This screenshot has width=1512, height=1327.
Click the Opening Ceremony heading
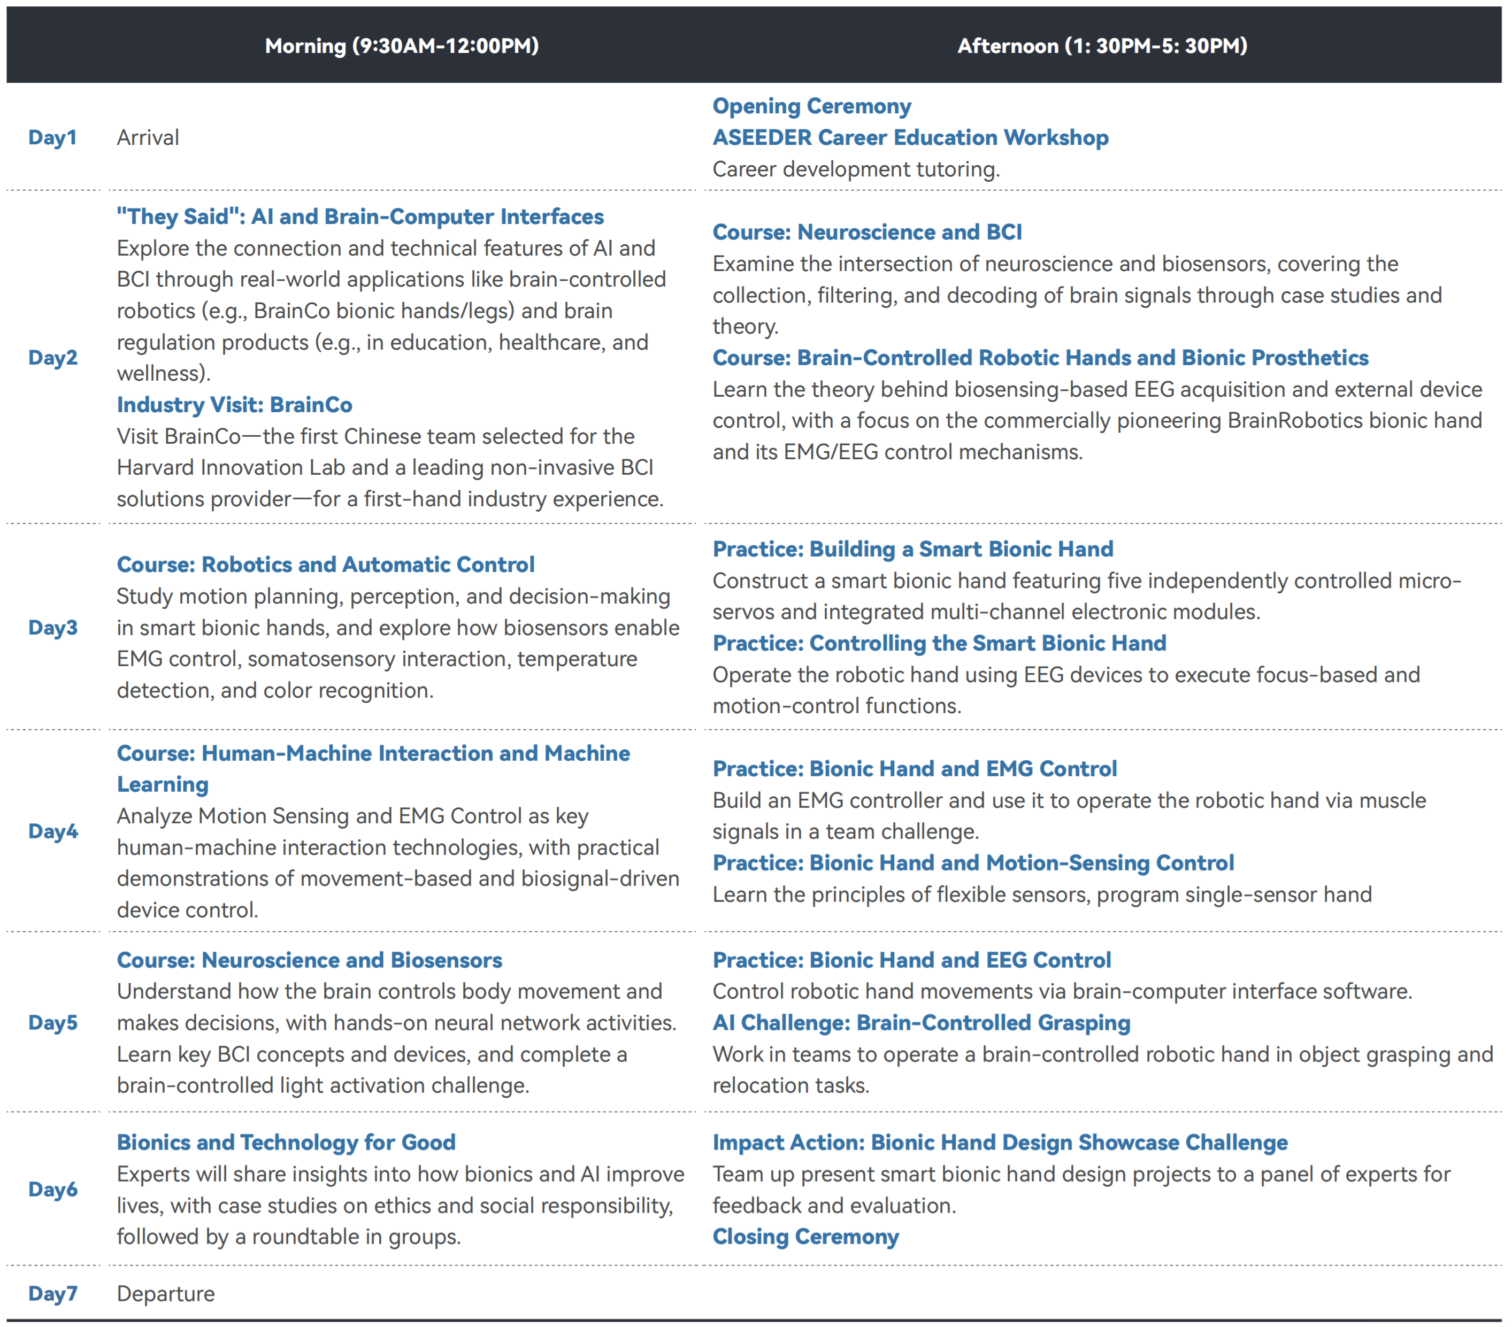(x=811, y=106)
